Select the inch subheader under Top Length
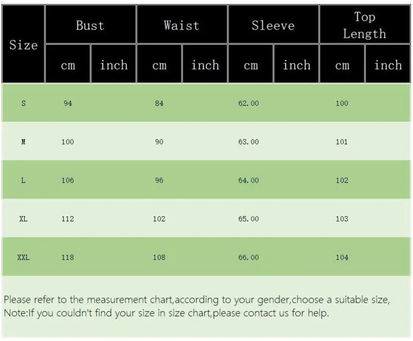Image resolution: width=413 pixels, height=341 pixels. pos(388,65)
